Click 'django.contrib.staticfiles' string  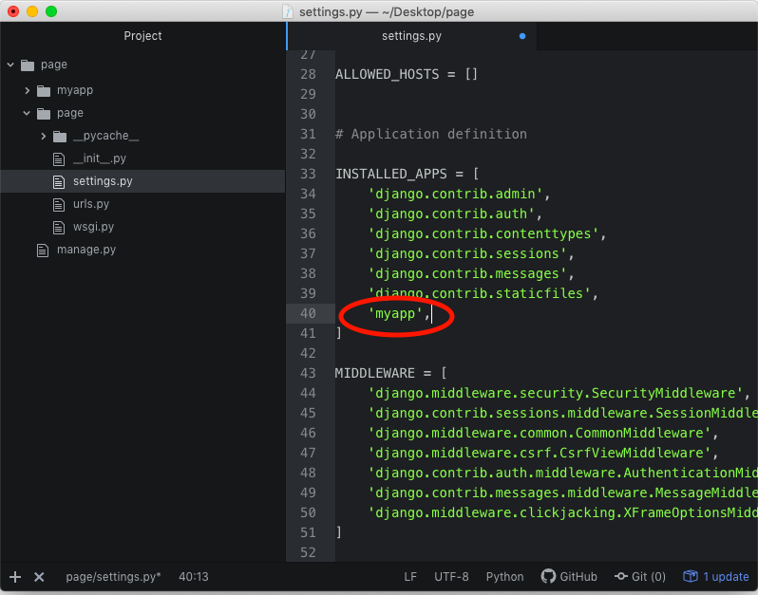pyautogui.click(x=479, y=293)
